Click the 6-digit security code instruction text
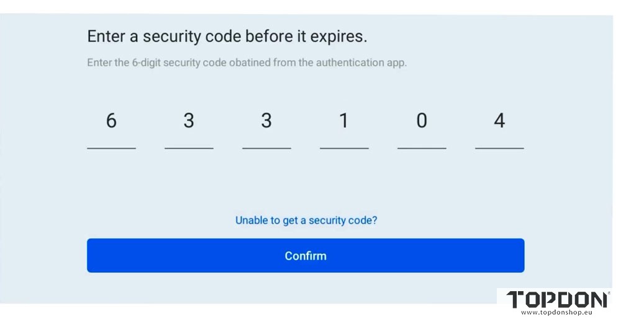Image resolution: width=621 pixels, height=319 pixels. tap(247, 63)
